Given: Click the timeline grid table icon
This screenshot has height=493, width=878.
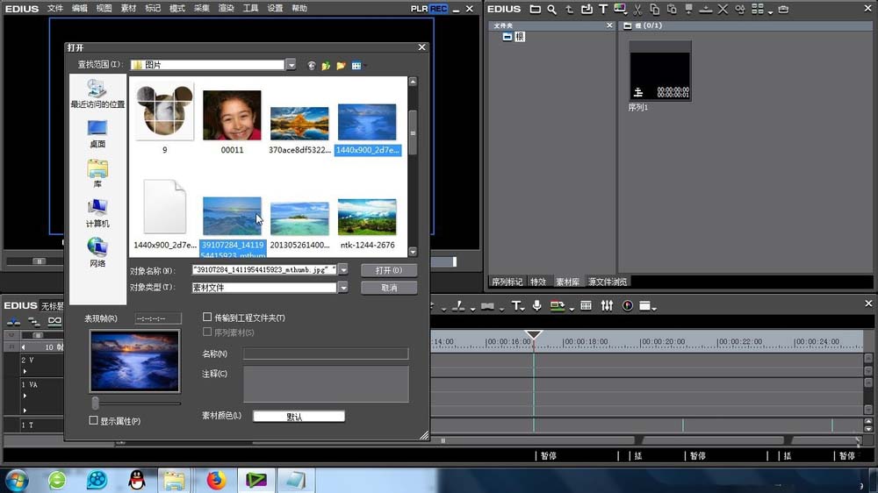Looking at the screenshot, I should pos(587,305).
